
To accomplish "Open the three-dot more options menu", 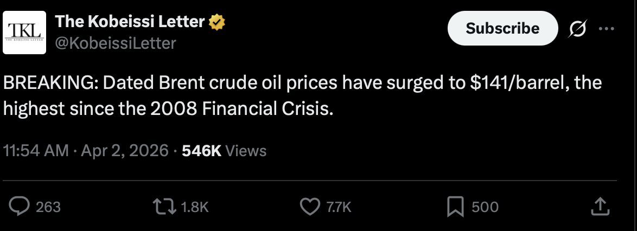I will pyautogui.click(x=607, y=29).
